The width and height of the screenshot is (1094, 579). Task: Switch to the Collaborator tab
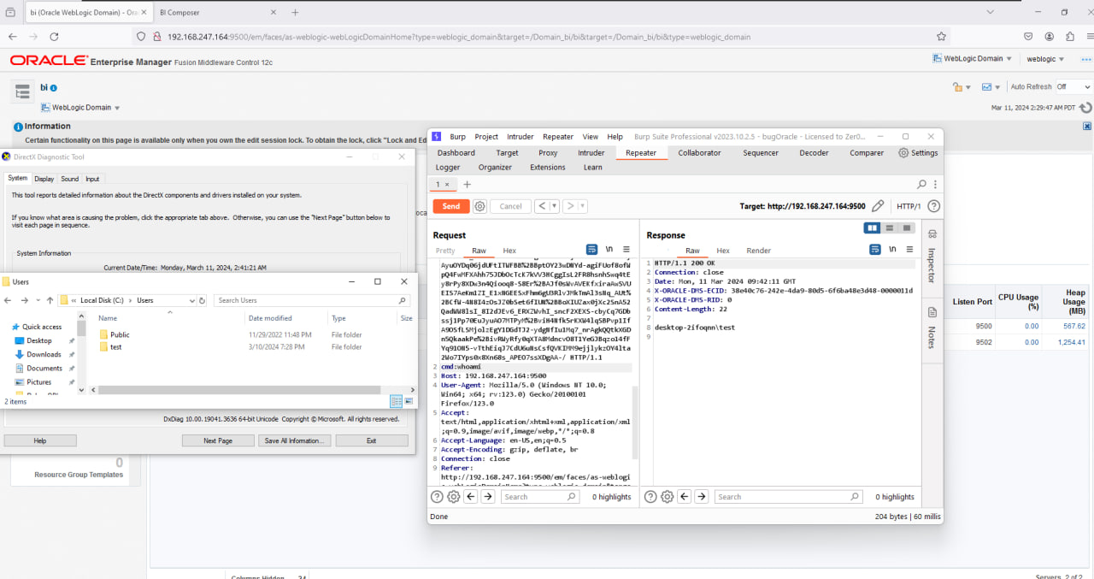[699, 153]
